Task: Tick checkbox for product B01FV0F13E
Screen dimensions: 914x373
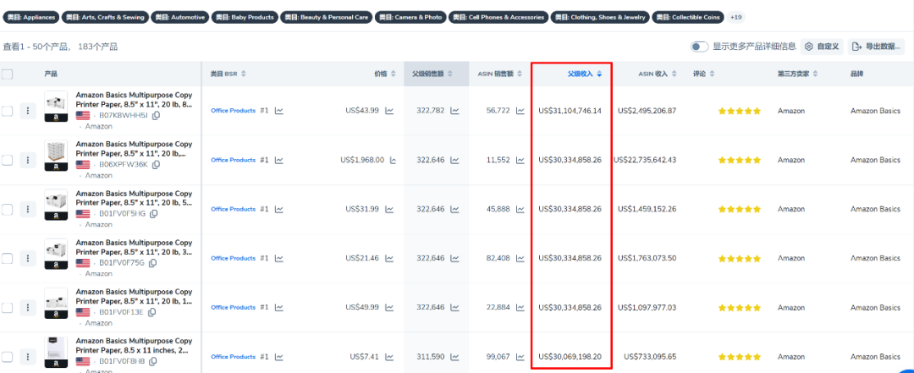Action: coord(7,307)
